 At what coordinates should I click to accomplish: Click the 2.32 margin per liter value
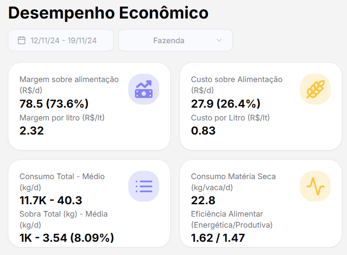pyautogui.click(x=32, y=131)
